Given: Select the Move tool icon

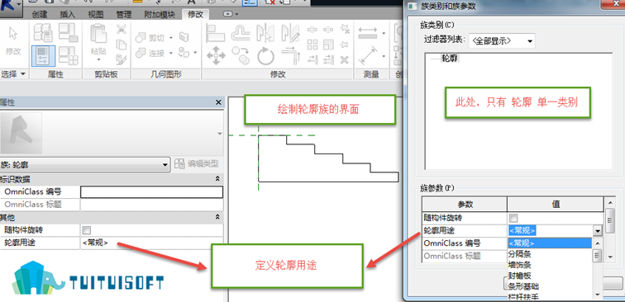Looking at the screenshot, I should (216, 56).
